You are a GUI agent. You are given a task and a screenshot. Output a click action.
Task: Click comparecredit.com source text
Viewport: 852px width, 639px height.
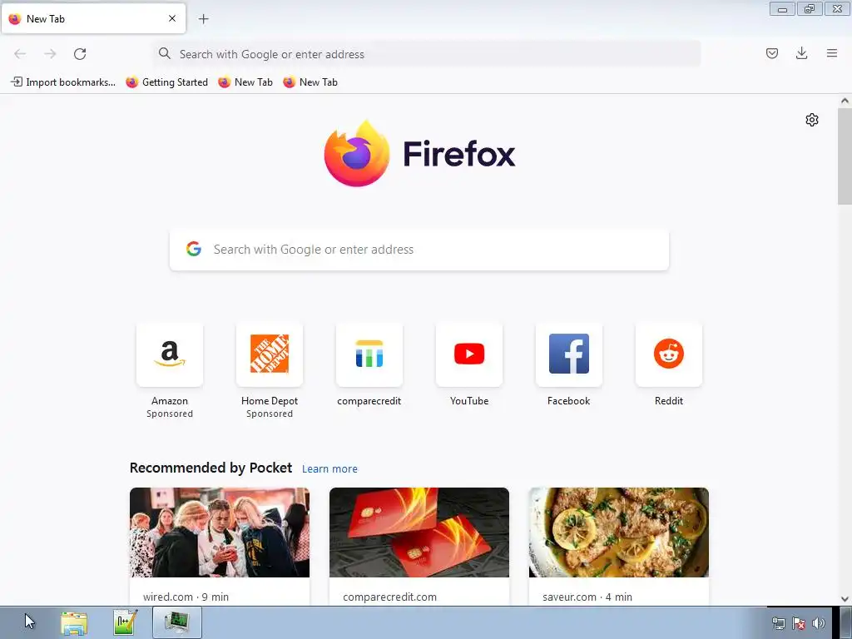click(x=389, y=597)
